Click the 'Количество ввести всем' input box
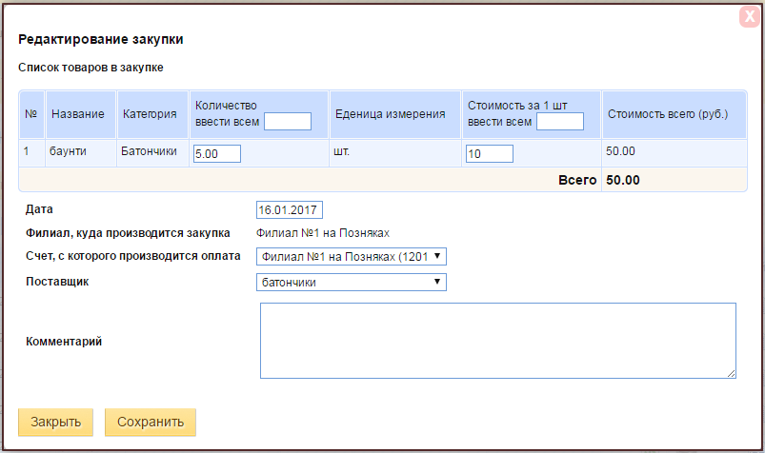The height and width of the screenshot is (453, 765). coord(288,122)
